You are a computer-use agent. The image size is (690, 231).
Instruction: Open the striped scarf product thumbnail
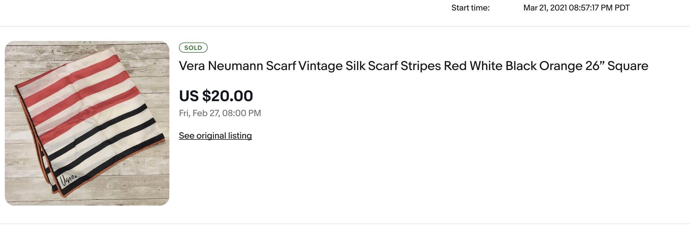tap(87, 123)
